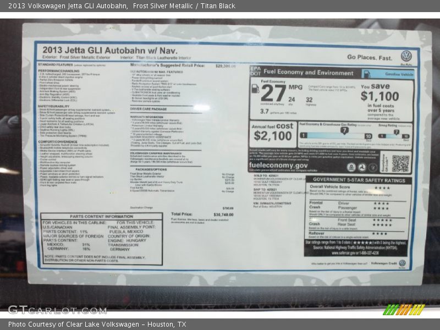Click the Overall Vehicle Score star rating
This screenshot has height=330, width=440.
(x=382, y=188)
